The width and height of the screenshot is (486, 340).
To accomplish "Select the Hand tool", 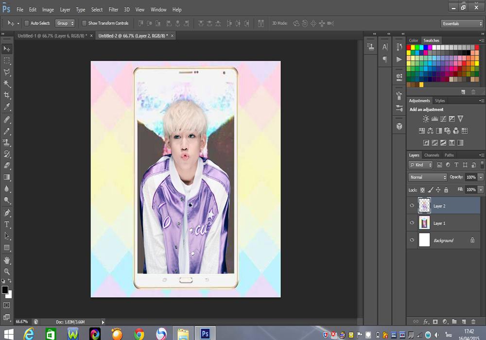I will 7,260.
